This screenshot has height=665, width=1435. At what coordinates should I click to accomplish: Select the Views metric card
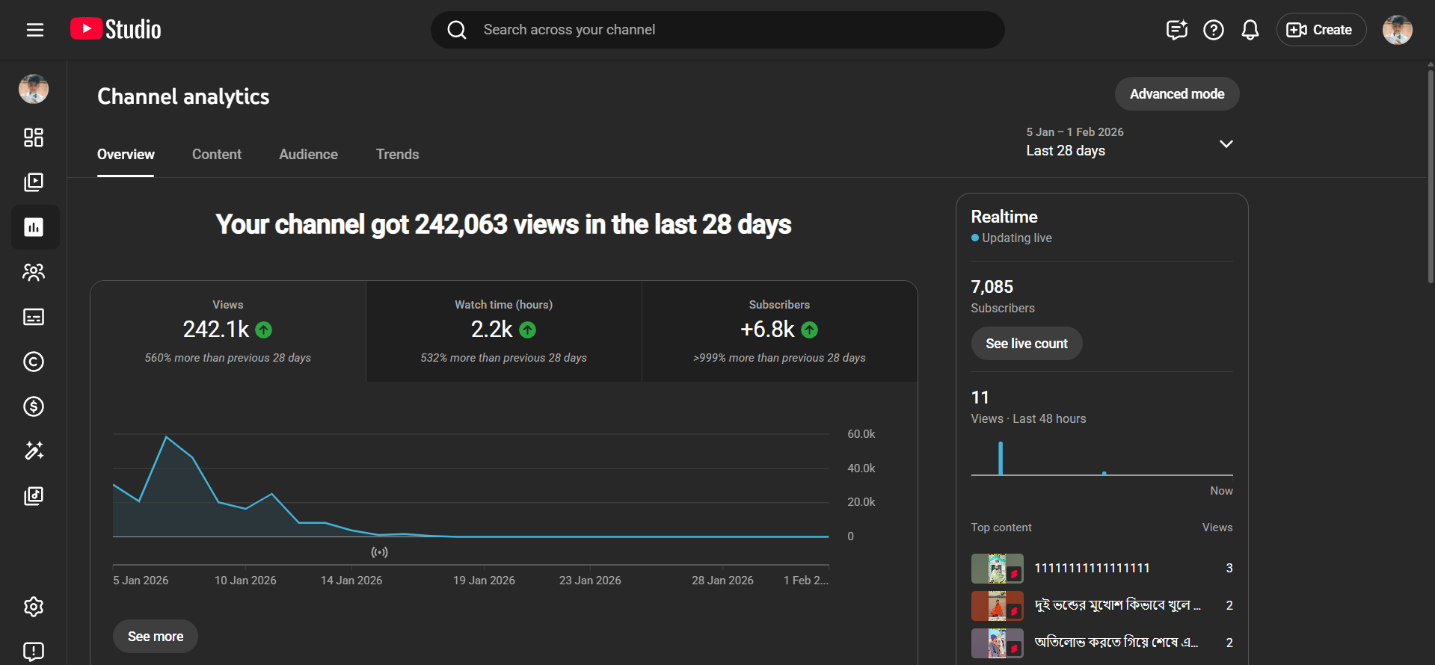pyautogui.click(x=228, y=331)
